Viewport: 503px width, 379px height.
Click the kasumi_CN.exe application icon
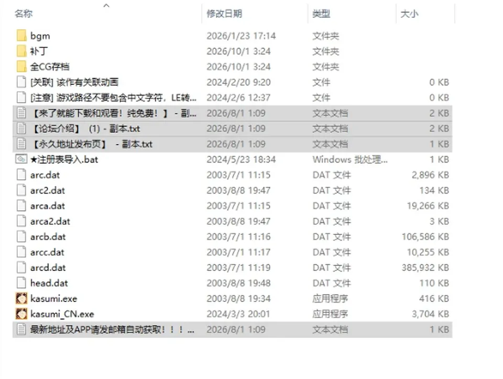click(x=21, y=314)
